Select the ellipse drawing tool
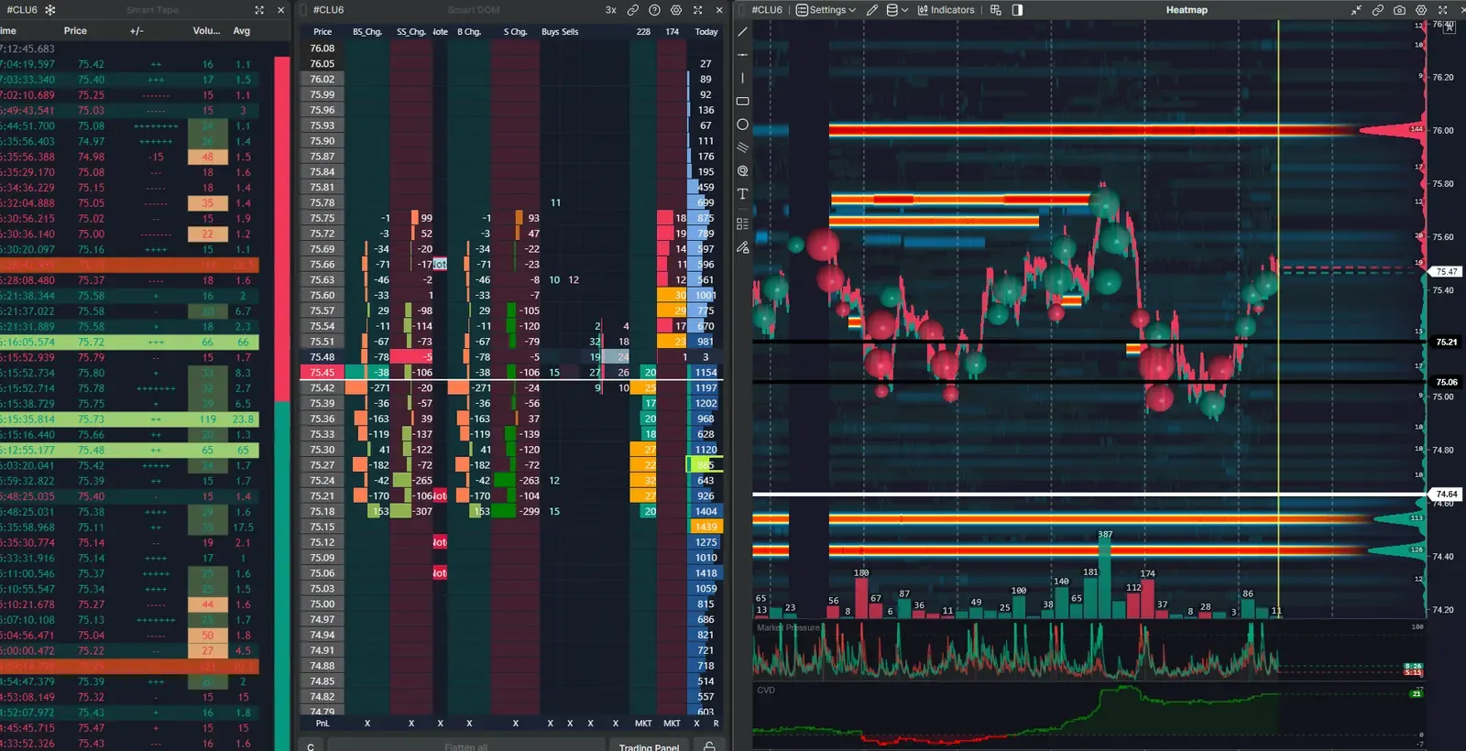The width and height of the screenshot is (1466, 751). point(742,125)
